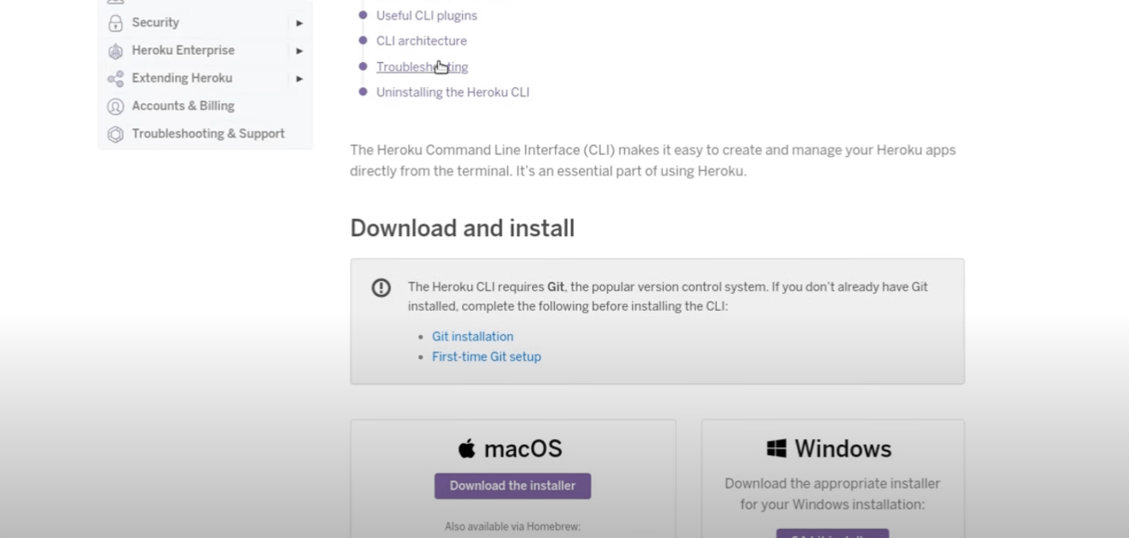Jump to Useful CLI plugins section
The image size is (1129, 538).
pos(427,15)
